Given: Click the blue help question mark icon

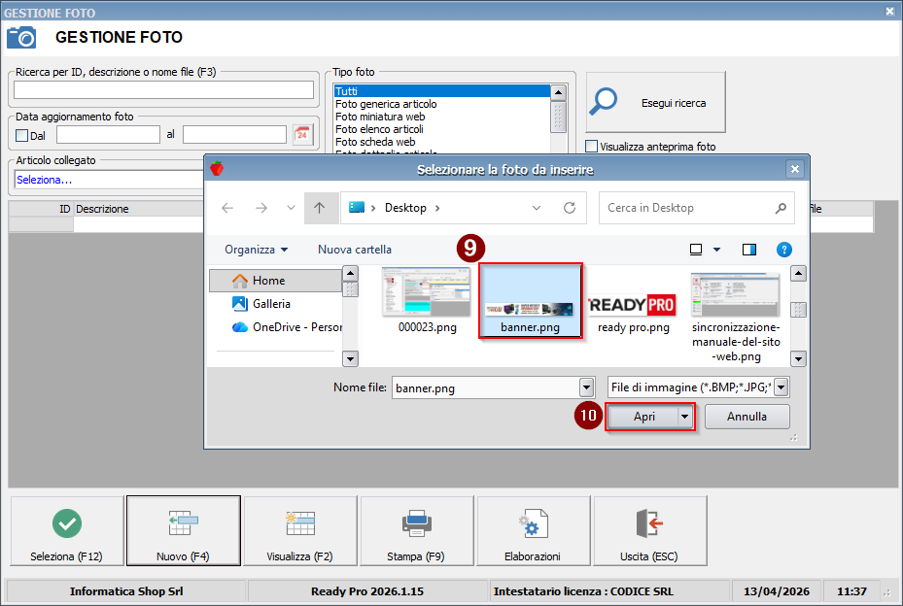Looking at the screenshot, I should click(x=783, y=250).
